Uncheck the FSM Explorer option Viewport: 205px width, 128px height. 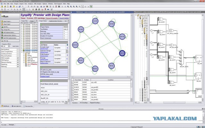[x=18, y=60]
